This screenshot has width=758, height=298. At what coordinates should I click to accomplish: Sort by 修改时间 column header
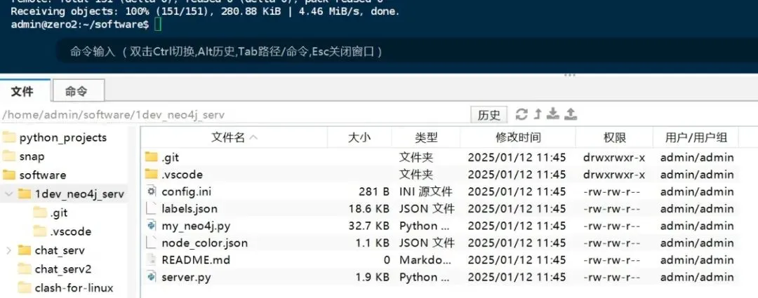[518, 137]
